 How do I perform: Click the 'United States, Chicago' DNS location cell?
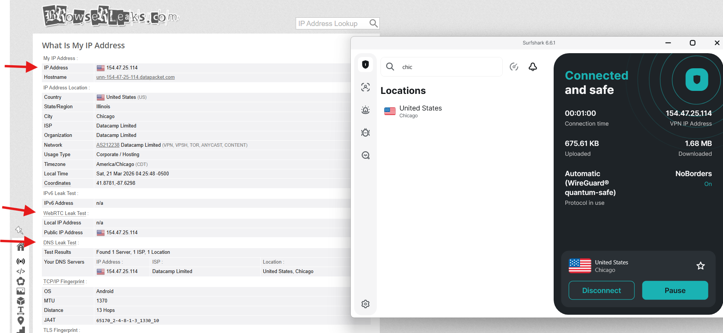[288, 272]
